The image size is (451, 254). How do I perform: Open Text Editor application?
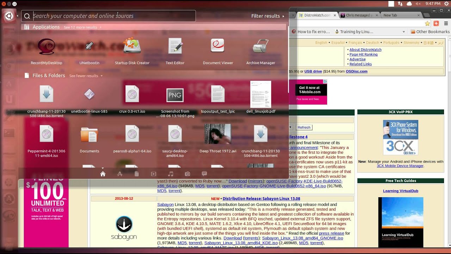click(x=175, y=47)
